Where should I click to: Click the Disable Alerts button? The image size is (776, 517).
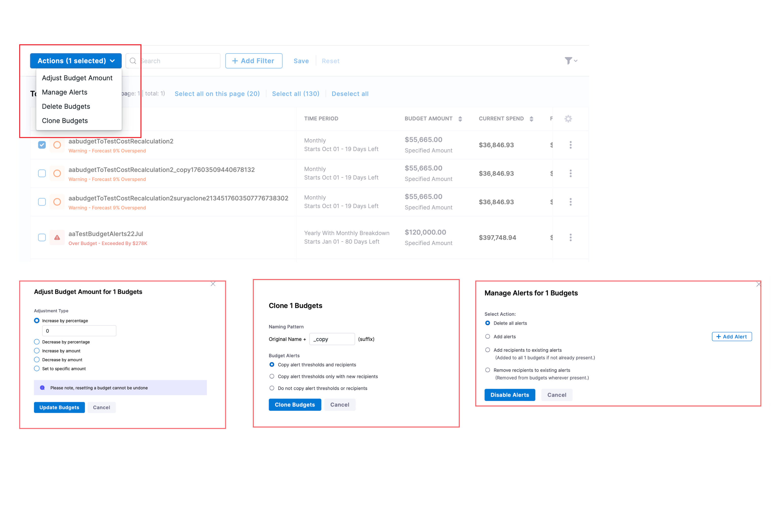510,395
